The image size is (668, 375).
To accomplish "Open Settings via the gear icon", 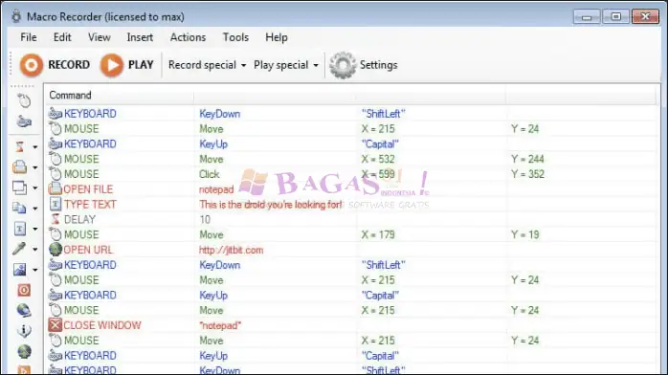I will pyautogui.click(x=364, y=65).
